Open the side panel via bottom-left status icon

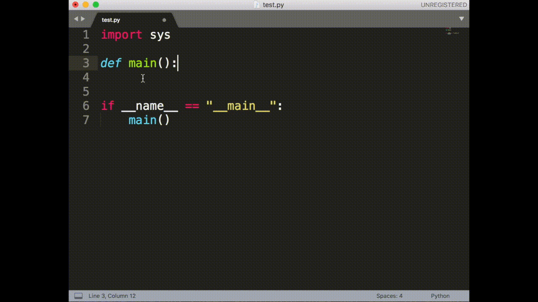tap(78, 296)
